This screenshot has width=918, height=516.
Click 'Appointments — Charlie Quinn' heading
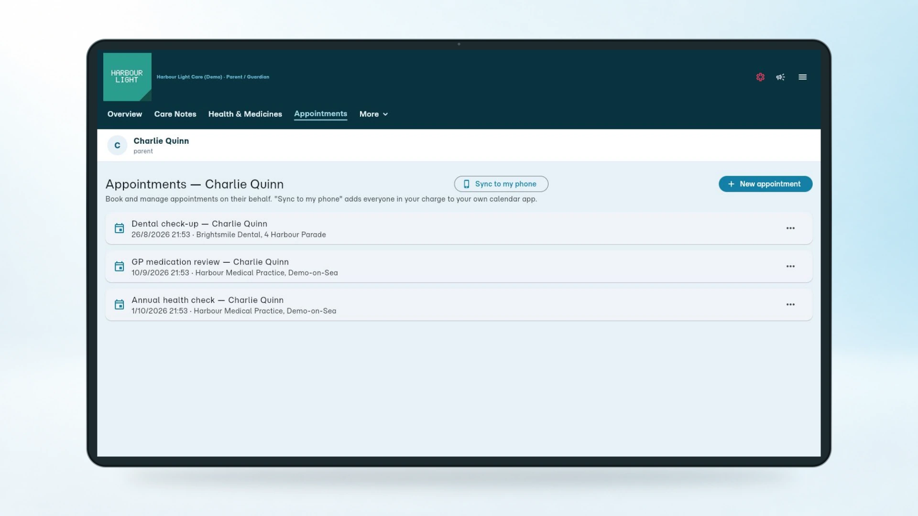click(x=195, y=184)
